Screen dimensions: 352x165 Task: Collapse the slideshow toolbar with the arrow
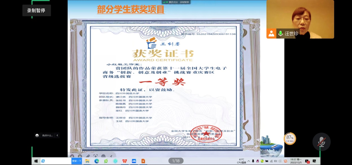111,156
